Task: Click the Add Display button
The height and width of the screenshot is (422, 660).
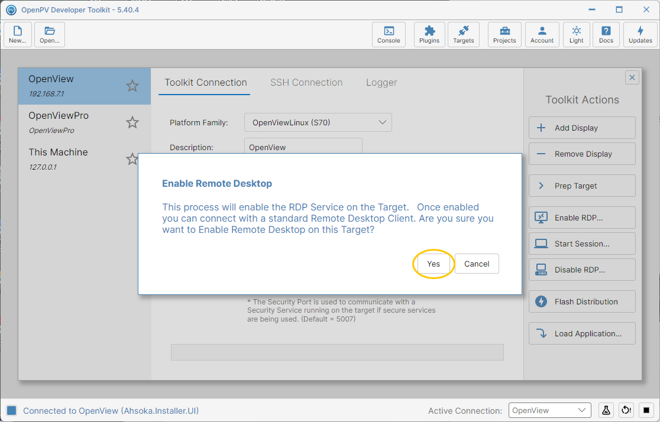Action: [x=582, y=128]
